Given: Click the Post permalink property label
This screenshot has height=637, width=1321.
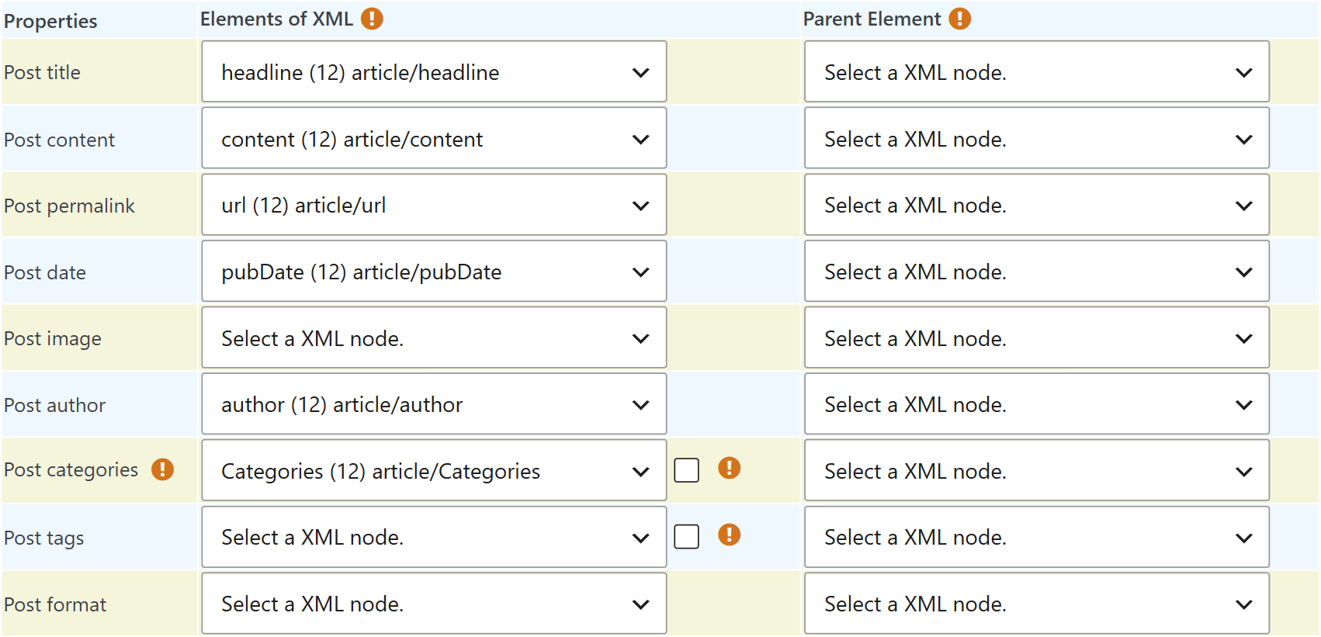Looking at the screenshot, I should coord(69,206).
